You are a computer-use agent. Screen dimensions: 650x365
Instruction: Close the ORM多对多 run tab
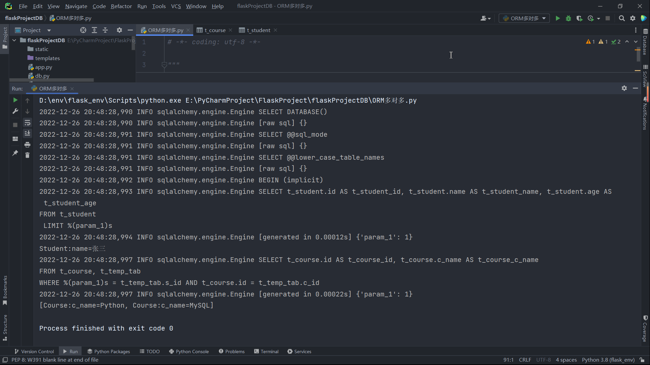[x=72, y=89]
